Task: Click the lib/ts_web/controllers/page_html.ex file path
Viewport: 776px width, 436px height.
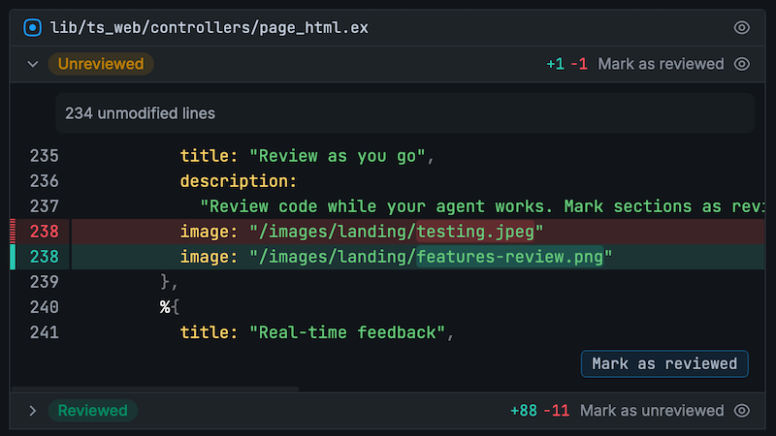Action: point(210,27)
